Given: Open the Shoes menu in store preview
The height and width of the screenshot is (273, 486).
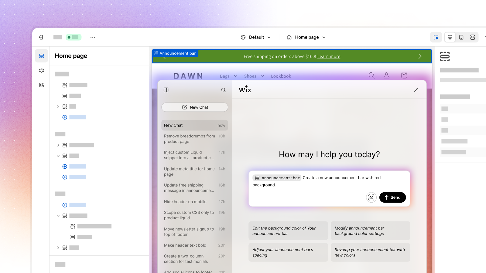Looking at the screenshot, I should 254,76.
